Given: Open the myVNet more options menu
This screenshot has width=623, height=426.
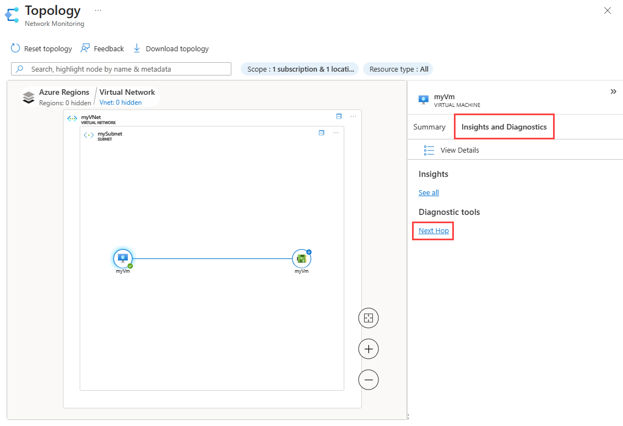Looking at the screenshot, I should point(353,116).
